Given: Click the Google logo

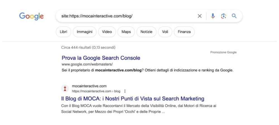Looking at the screenshot, I should [x=31, y=16].
